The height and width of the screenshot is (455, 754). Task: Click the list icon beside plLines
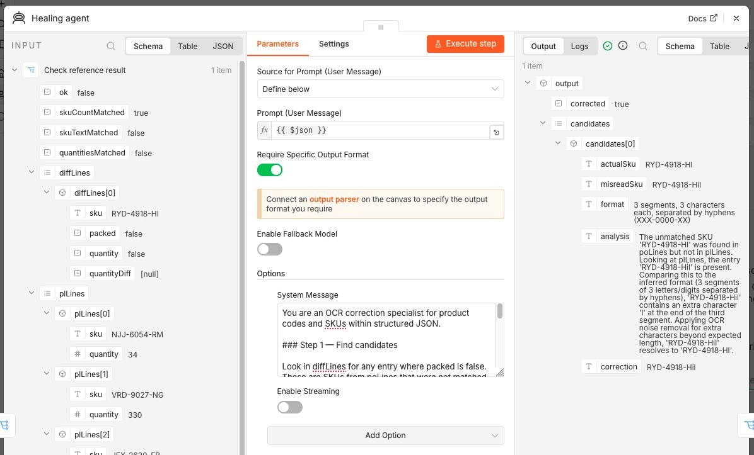pyautogui.click(x=47, y=294)
